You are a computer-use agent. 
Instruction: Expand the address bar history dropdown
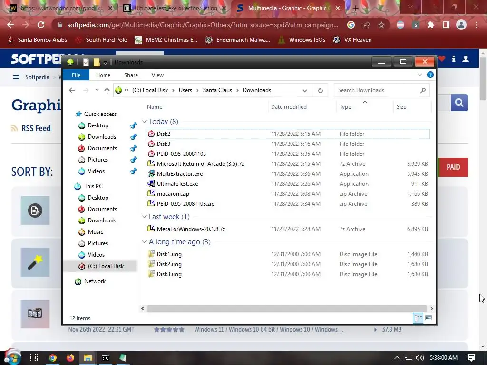[305, 91]
